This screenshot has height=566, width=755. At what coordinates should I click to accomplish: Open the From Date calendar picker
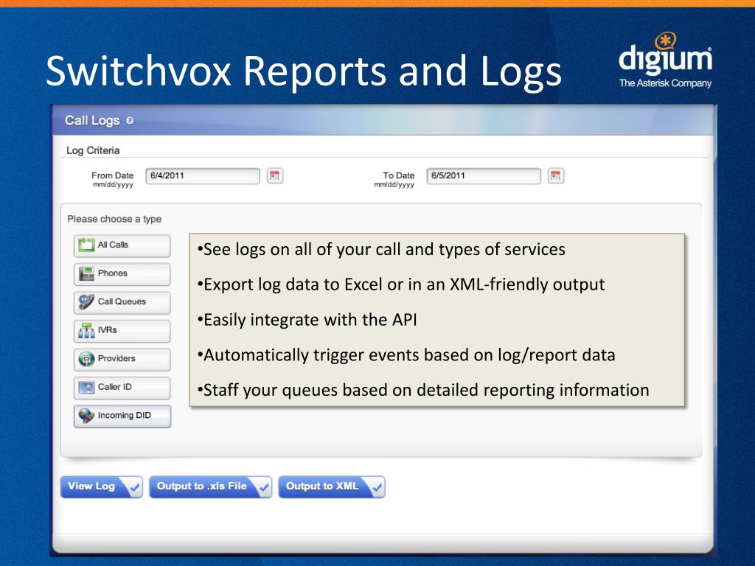(275, 175)
